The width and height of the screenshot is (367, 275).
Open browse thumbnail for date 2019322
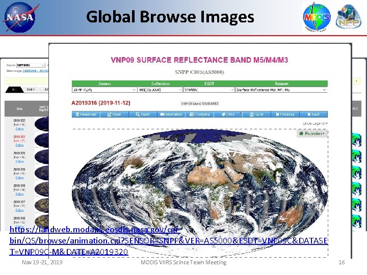(x=42, y=124)
